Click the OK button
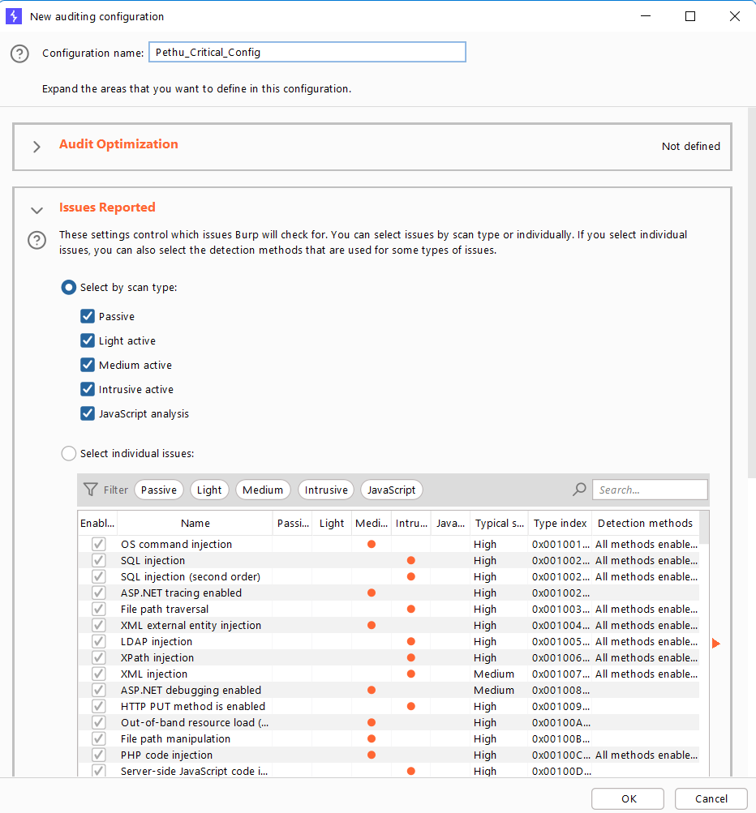The width and height of the screenshot is (756, 813). pyautogui.click(x=628, y=799)
